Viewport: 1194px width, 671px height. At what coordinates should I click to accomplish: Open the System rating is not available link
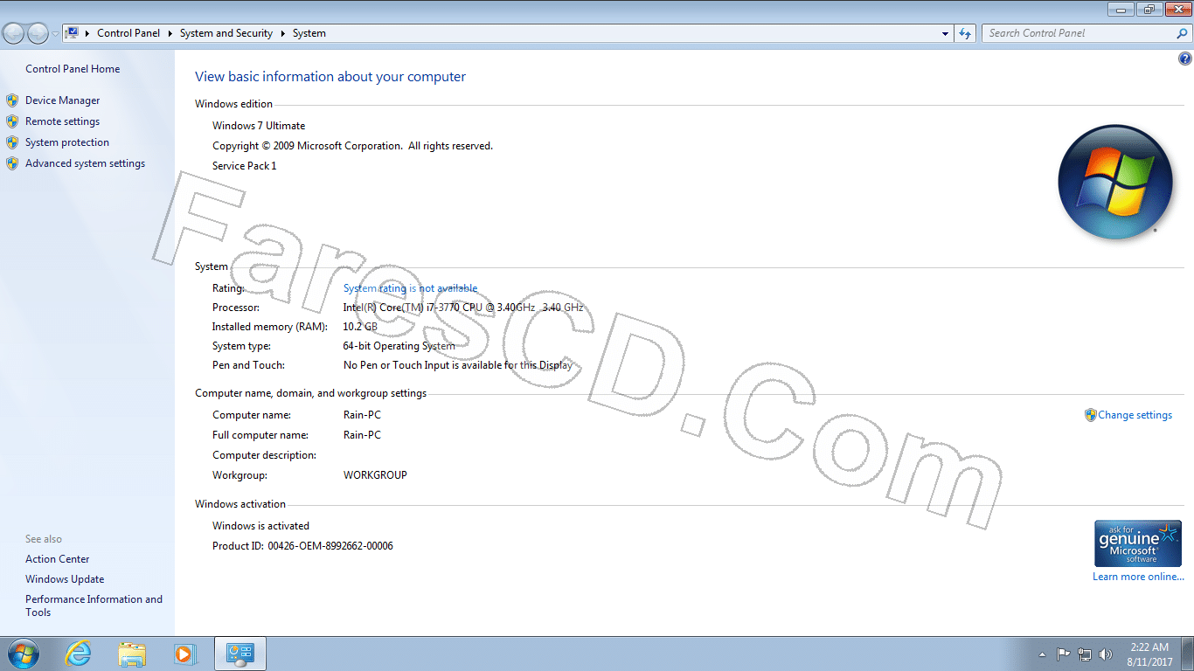(410, 288)
